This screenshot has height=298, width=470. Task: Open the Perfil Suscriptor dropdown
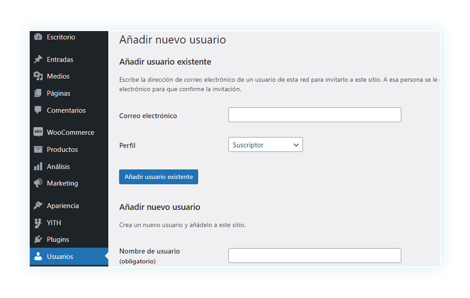(x=265, y=145)
